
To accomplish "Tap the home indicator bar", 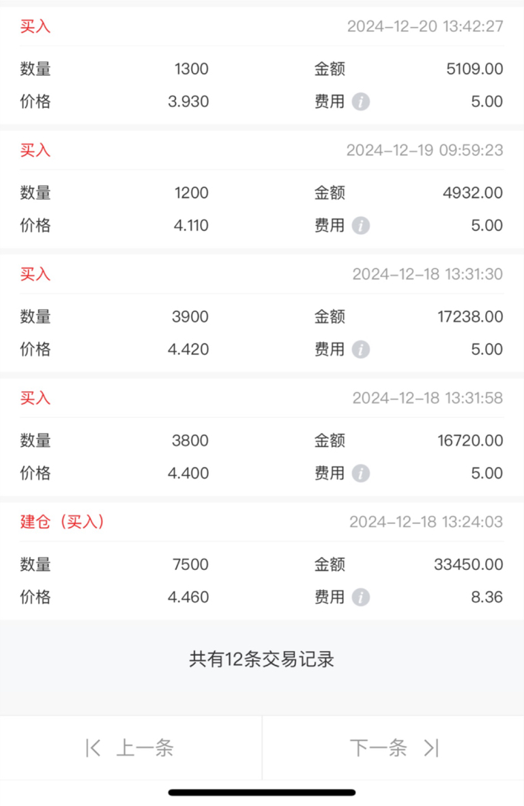I will [x=262, y=792].
